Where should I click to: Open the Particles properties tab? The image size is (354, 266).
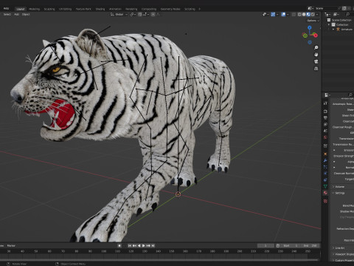(x=325, y=167)
